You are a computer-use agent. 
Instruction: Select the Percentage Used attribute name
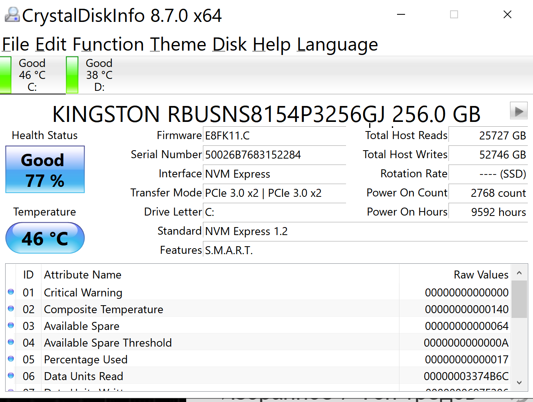coord(86,359)
